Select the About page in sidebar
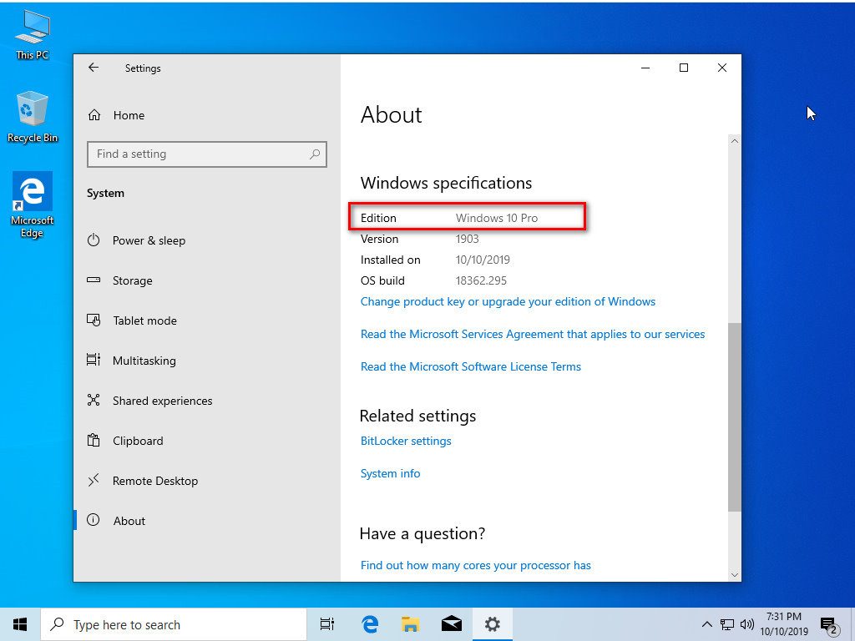This screenshot has height=641, width=855. coord(116,521)
